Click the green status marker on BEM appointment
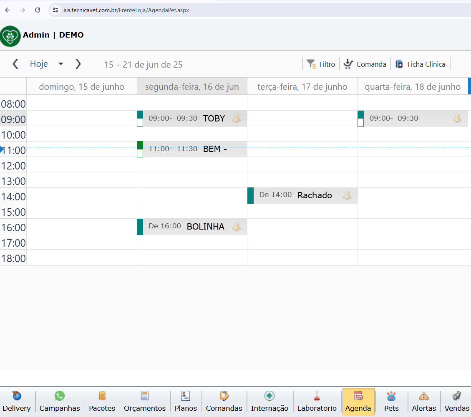The width and height of the screenshot is (471, 417). coord(140,145)
